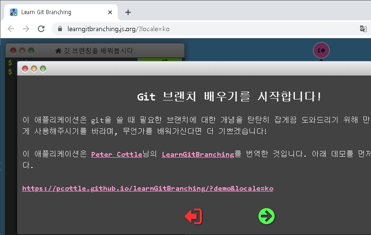Click yellow dot on the terminal window behind
Image resolution: width=371 pixels, height=235 pixels.
pos(22,50)
